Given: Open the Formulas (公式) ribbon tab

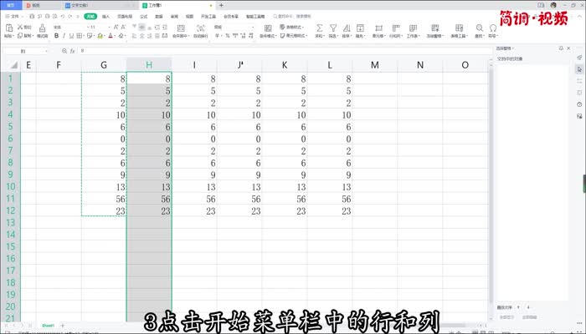Looking at the screenshot, I should (x=143, y=16).
